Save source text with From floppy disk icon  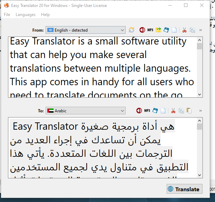tap(166, 30)
